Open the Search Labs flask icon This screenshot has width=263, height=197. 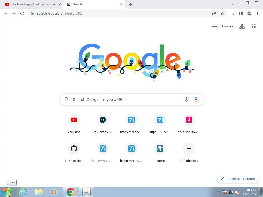242,26
